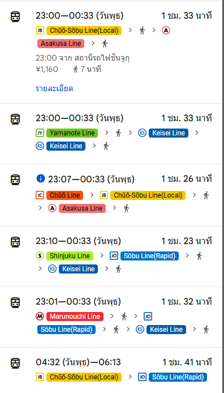Screen dimensions: 224x393
Task: Click the JC Chūō Line orange icon
Action: tap(40, 195)
